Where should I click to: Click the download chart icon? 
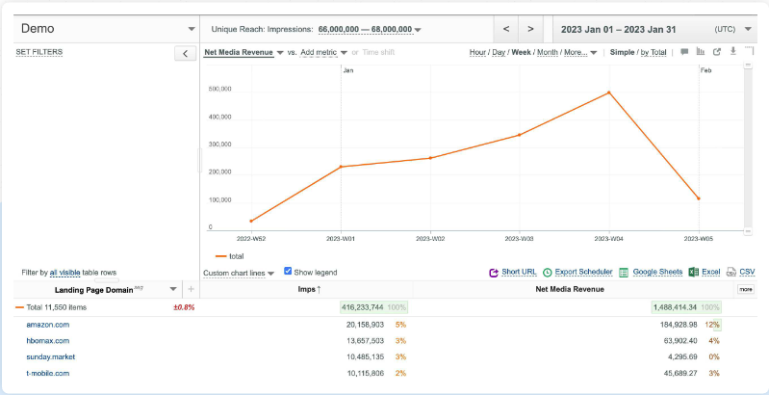pyautogui.click(x=732, y=52)
